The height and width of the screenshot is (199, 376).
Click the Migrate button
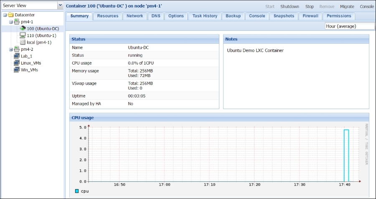(347, 7)
